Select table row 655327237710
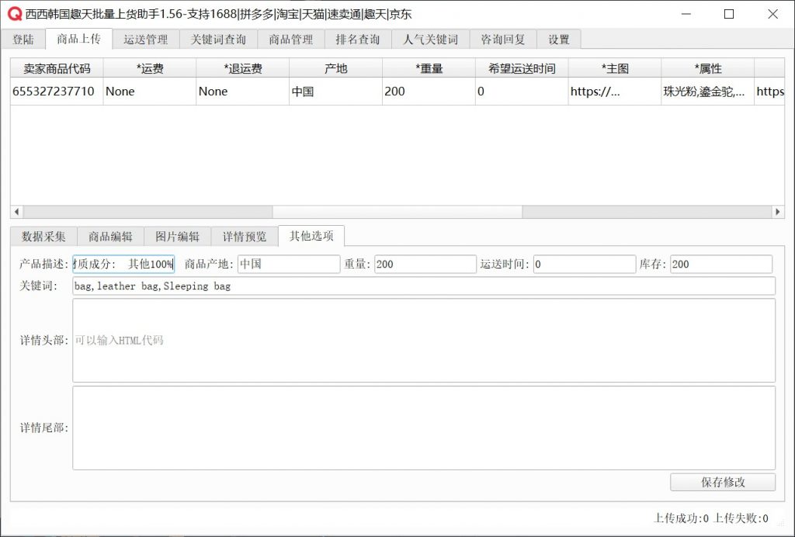This screenshot has width=795, height=537. pos(54,92)
